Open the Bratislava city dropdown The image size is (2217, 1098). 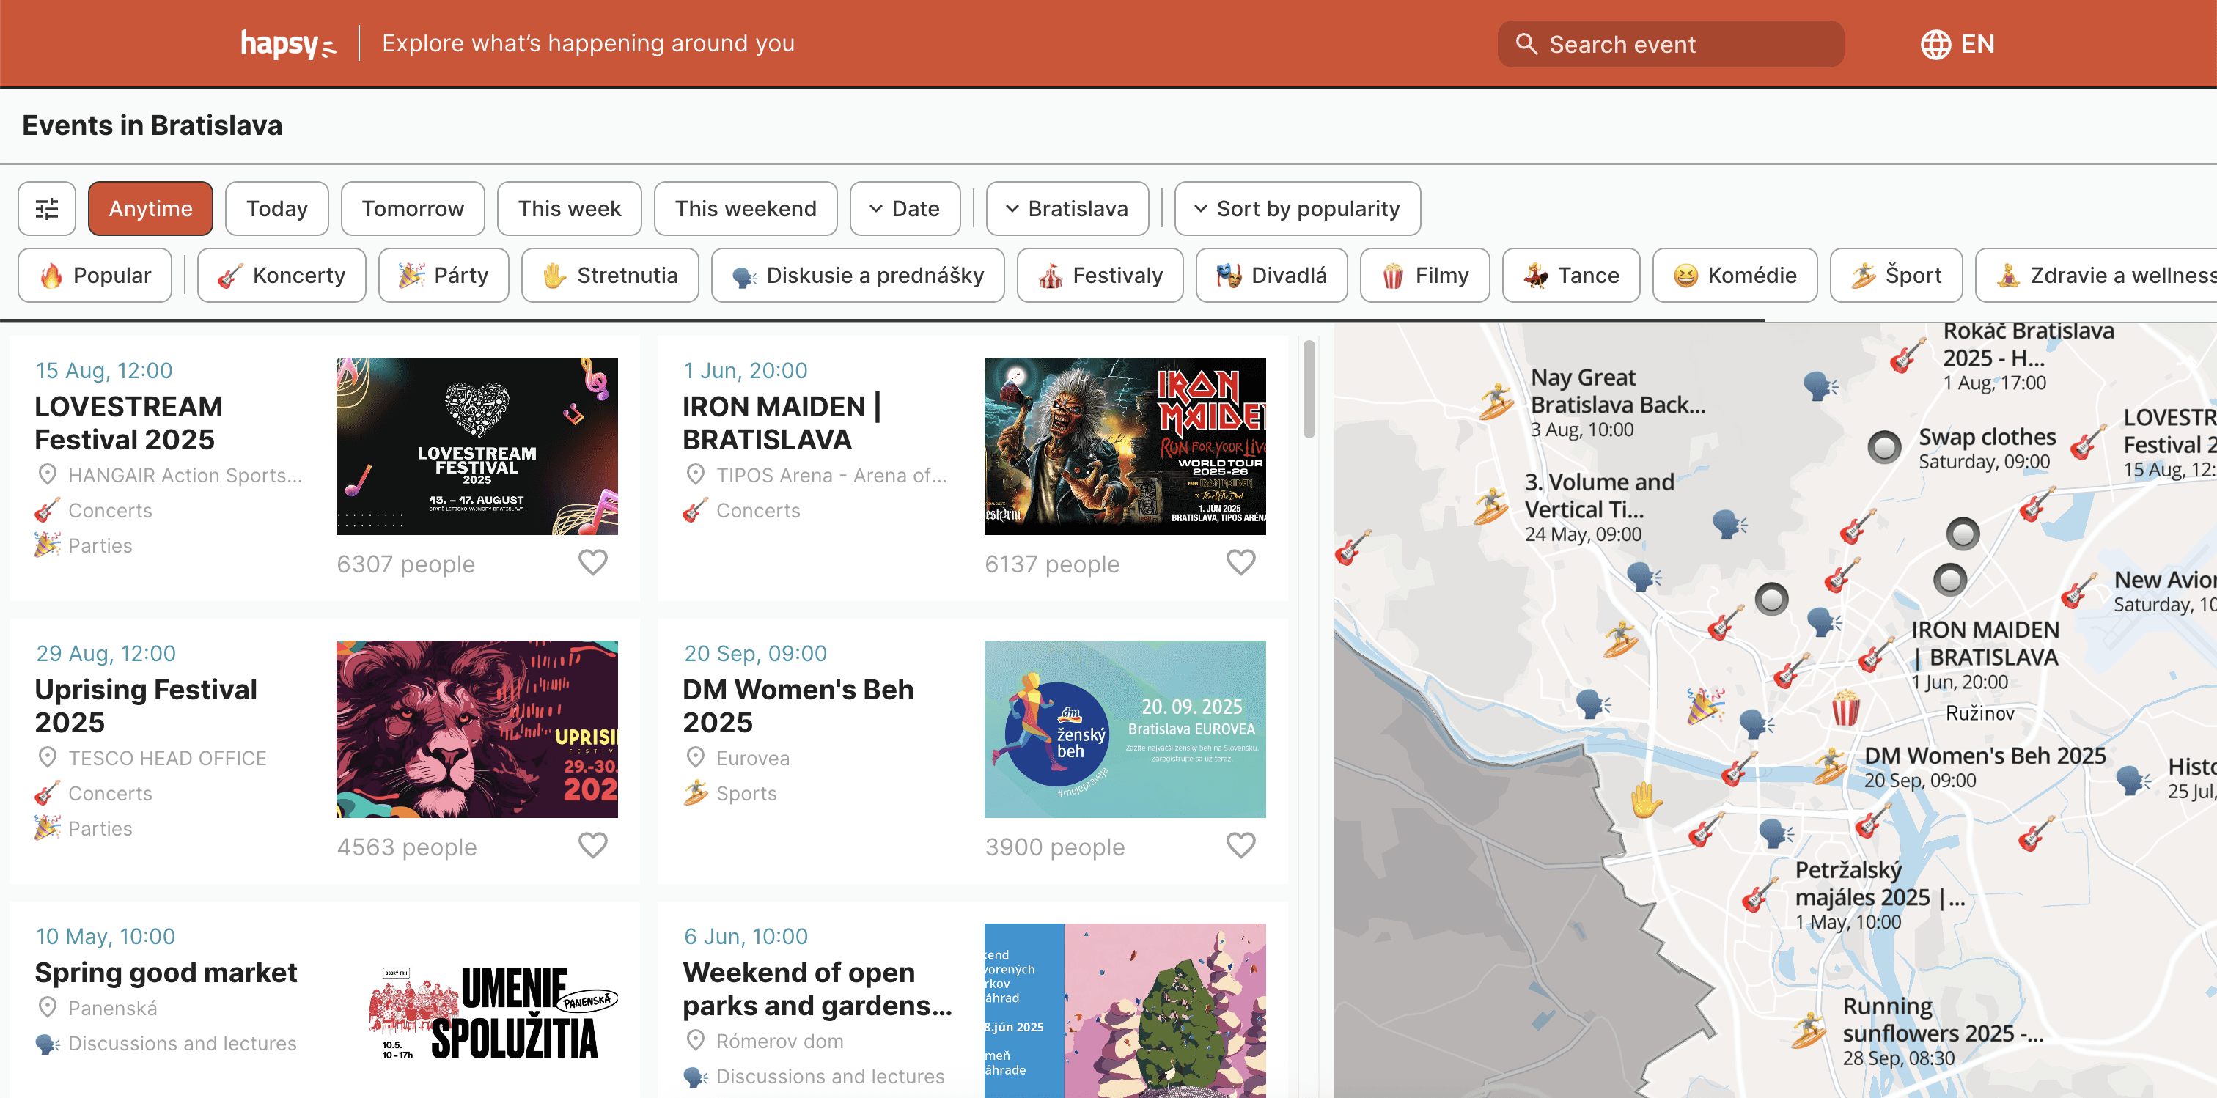(x=1067, y=208)
